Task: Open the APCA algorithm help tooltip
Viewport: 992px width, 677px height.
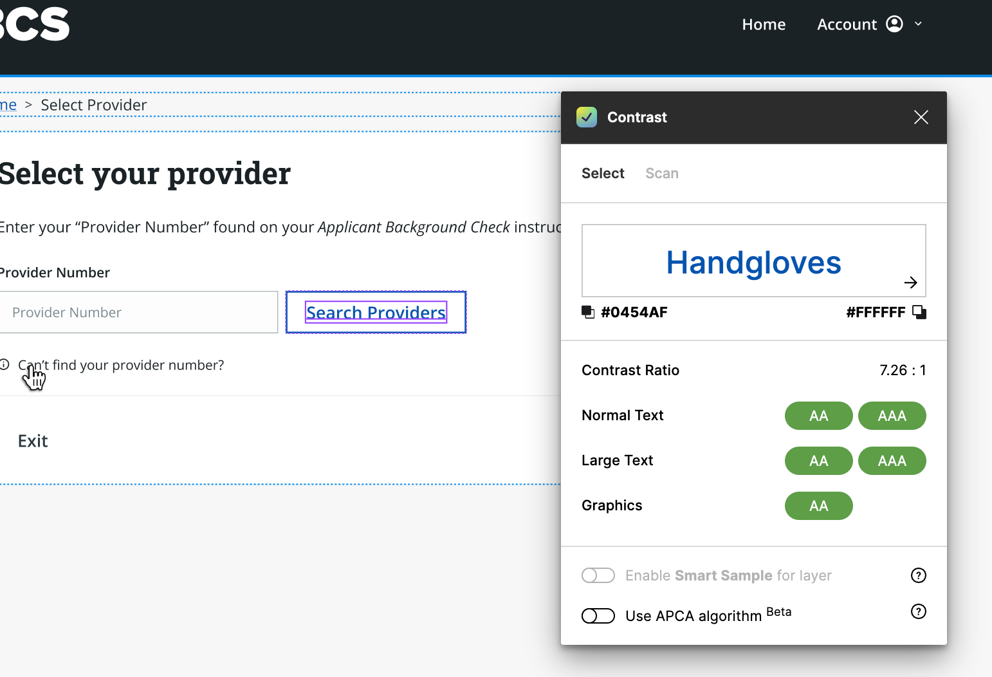Action: (918, 611)
